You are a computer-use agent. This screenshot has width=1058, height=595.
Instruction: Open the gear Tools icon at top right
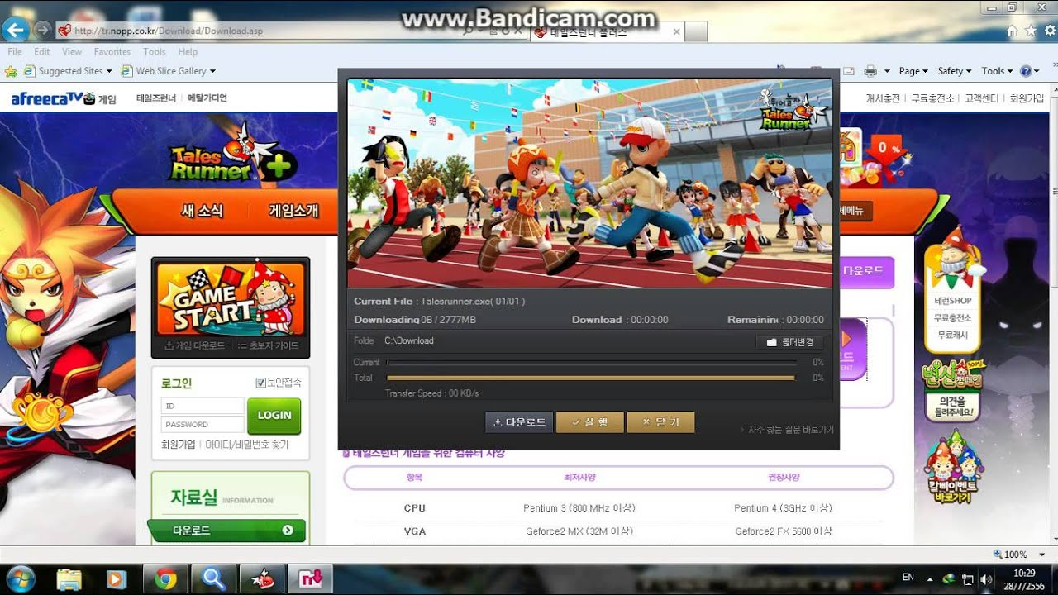point(1048,31)
